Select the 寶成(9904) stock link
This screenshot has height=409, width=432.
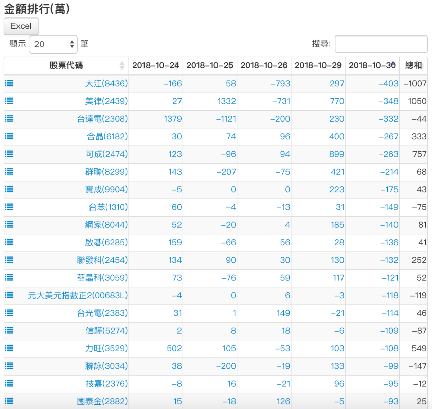pos(105,189)
